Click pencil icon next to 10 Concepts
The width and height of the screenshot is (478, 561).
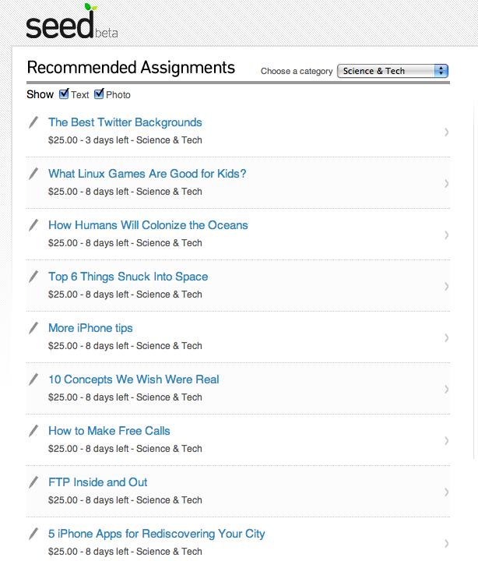pos(33,379)
